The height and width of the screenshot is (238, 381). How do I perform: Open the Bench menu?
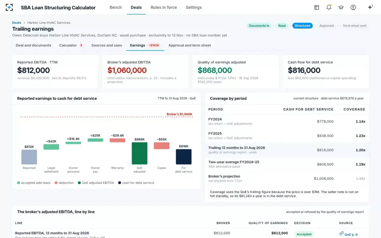coord(116,7)
